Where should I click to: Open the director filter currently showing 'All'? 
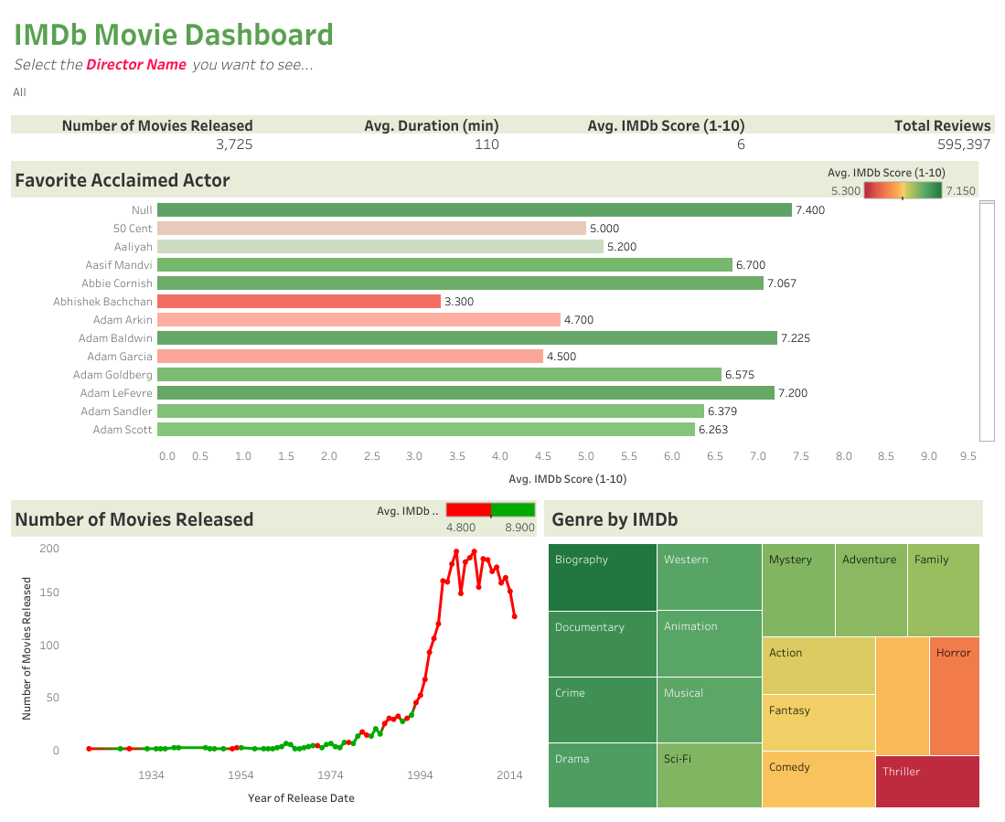[x=19, y=92]
